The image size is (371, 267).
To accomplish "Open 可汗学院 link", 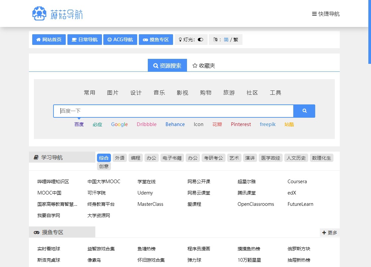I will [x=97, y=193].
